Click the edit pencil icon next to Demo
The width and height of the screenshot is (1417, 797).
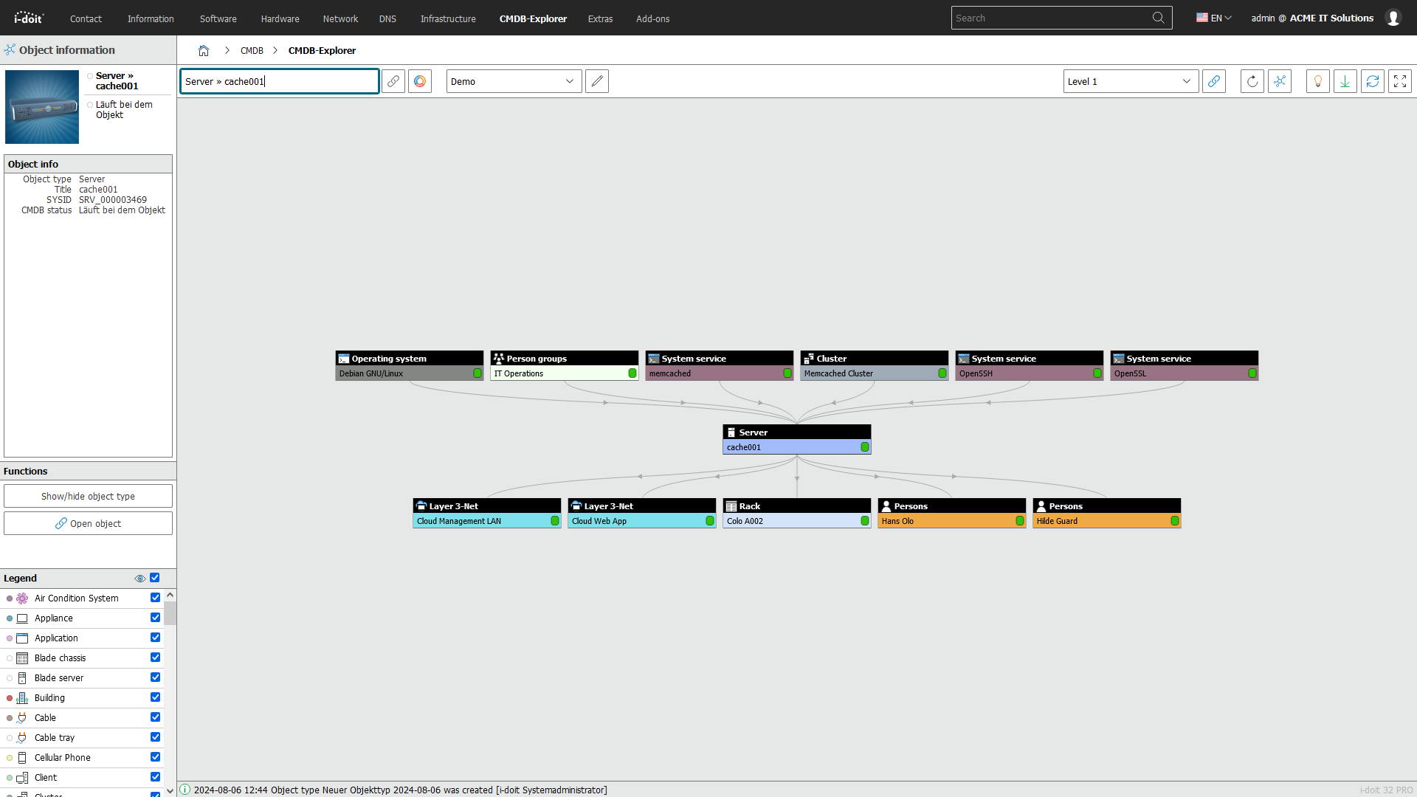(598, 80)
